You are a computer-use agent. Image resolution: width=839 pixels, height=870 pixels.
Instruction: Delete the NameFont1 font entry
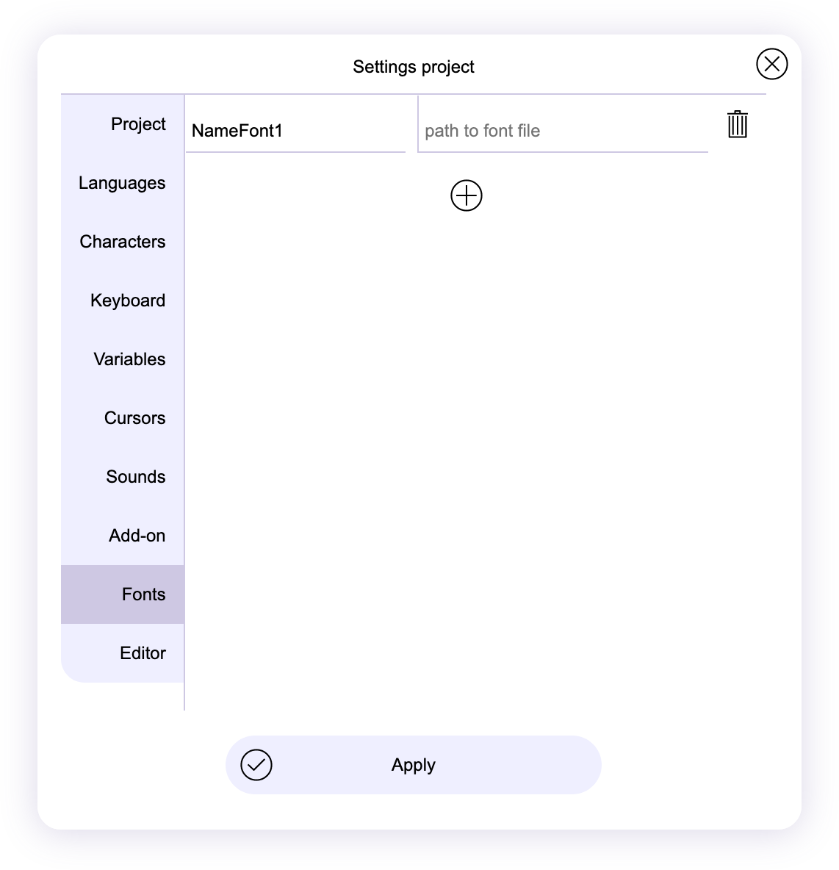(737, 124)
